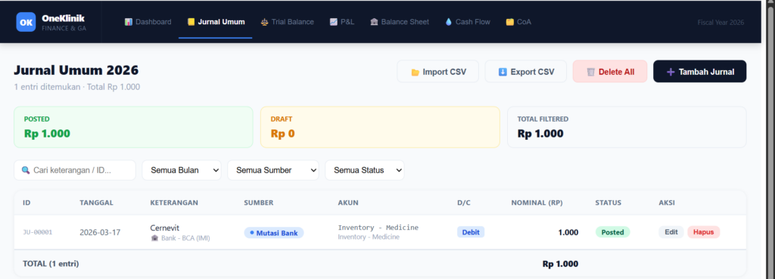The width and height of the screenshot is (775, 279).
Task: Click the OK OneKlinik logo badge
Action: point(26,22)
